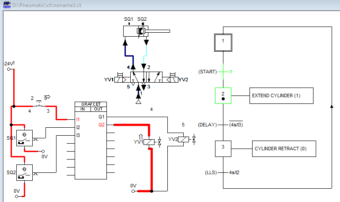This screenshot has width=340, height=202.
Task: Click the IN column header of GRAFCET module
Action: pyautogui.click(x=83, y=109)
